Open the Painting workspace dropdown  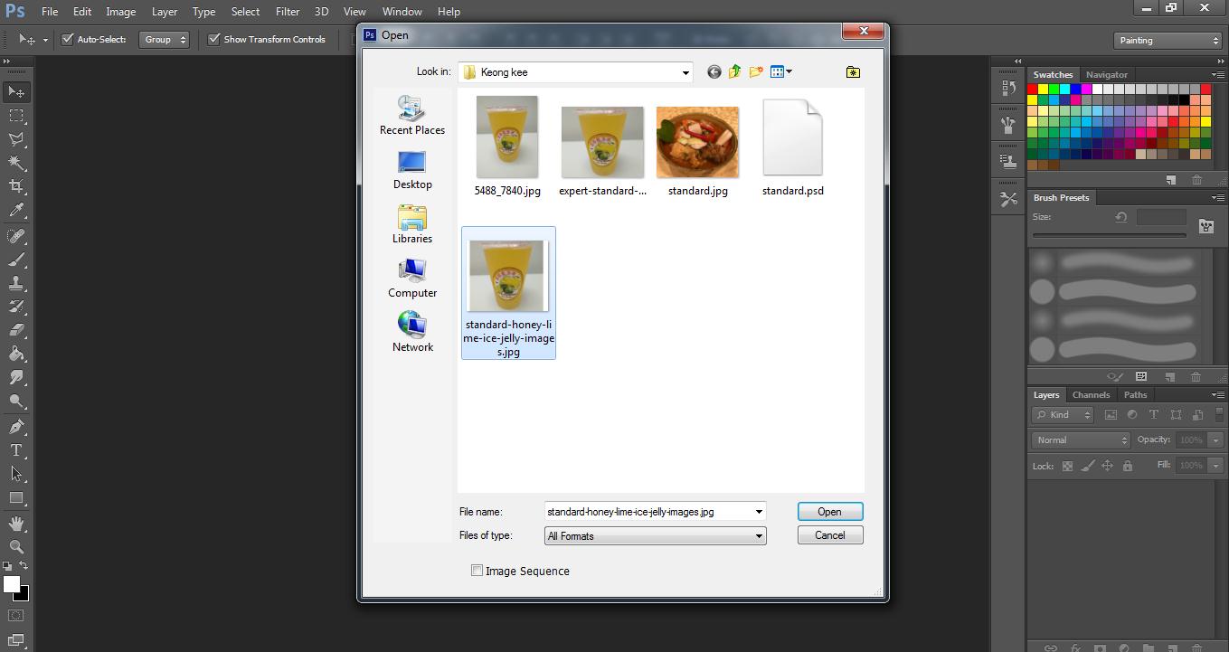[x=1168, y=40]
